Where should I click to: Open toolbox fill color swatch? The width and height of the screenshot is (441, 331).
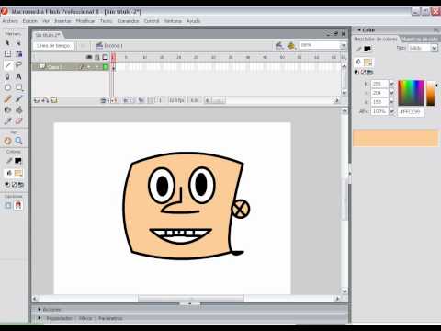tap(18, 173)
